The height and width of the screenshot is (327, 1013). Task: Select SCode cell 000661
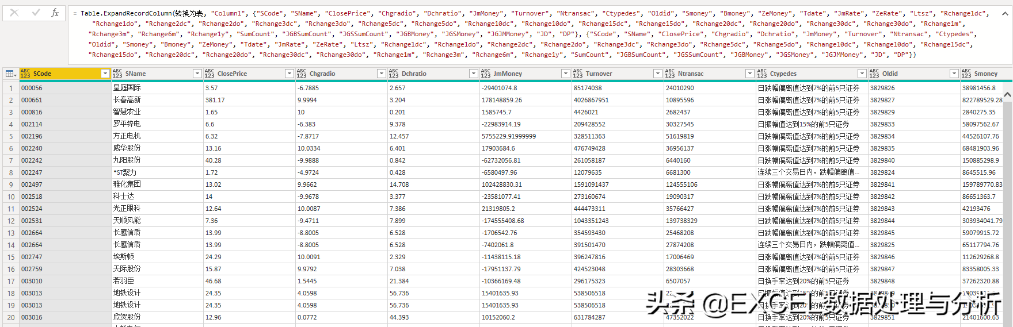pyautogui.click(x=65, y=100)
